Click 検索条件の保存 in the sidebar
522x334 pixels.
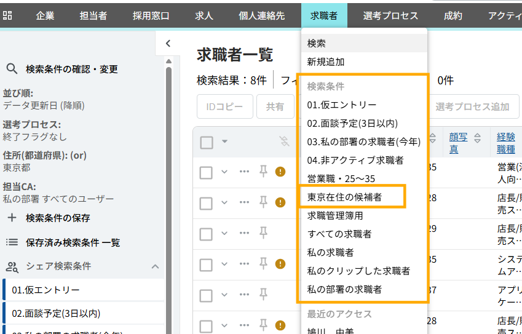click(58, 218)
